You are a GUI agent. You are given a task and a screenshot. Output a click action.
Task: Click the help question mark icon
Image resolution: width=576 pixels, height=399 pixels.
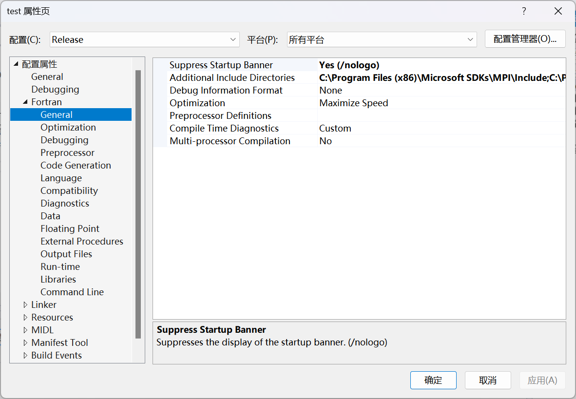click(x=524, y=11)
